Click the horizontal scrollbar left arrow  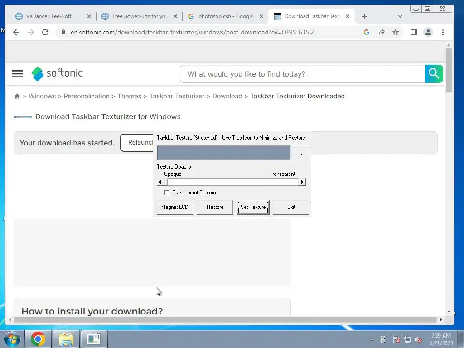(x=10, y=319)
